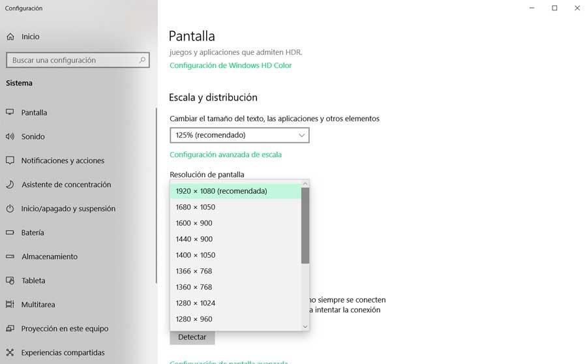The image size is (587, 364).
Task: Click the Detectar button
Action: pyautogui.click(x=192, y=337)
